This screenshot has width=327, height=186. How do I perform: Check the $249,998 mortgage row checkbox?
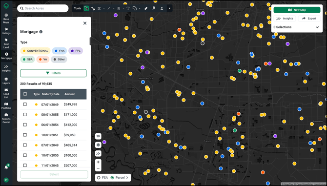pyautogui.click(x=25, y=104)
